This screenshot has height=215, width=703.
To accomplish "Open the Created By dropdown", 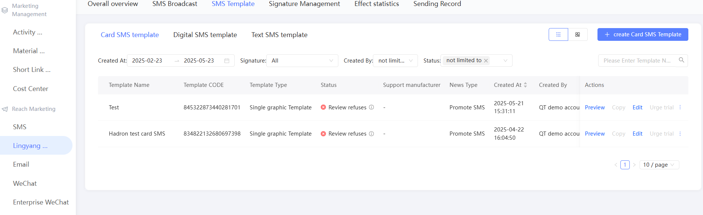I will tap(410, 61).
